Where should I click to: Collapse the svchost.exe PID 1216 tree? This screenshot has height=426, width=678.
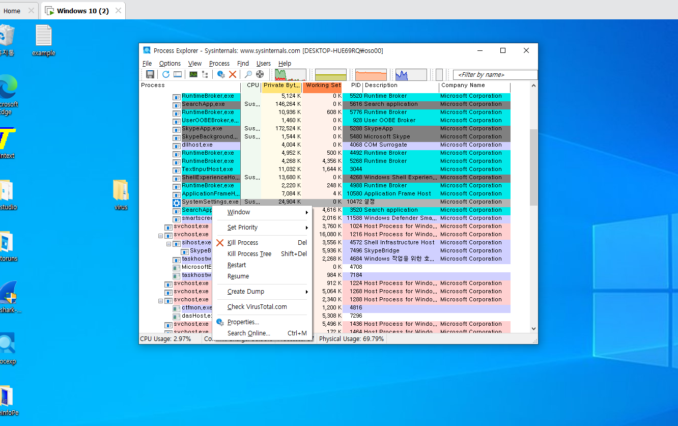click(160, 236)
